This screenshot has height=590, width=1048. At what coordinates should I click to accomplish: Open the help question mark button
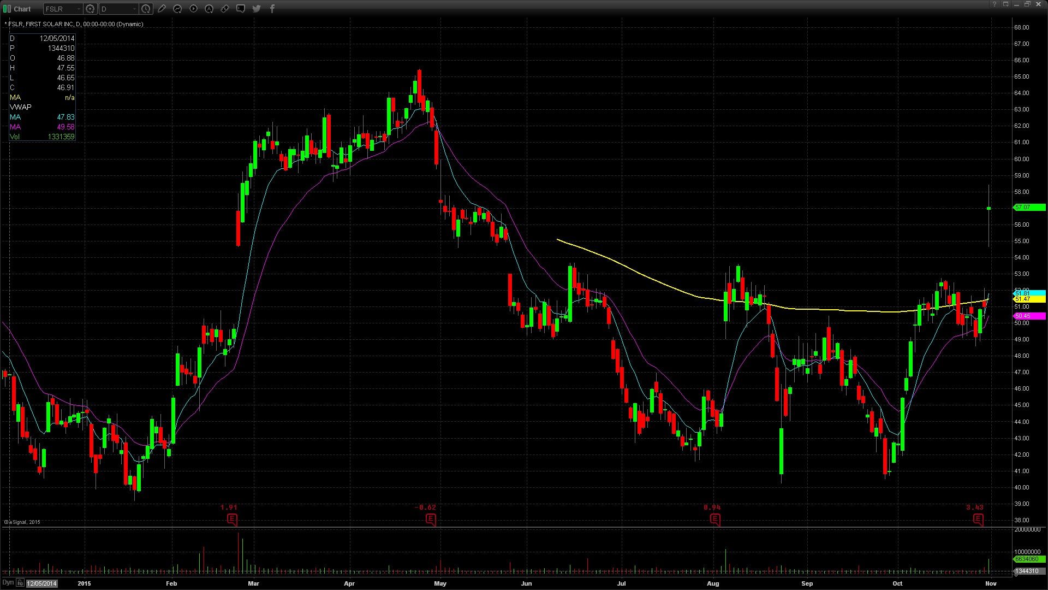click(995, 4)
